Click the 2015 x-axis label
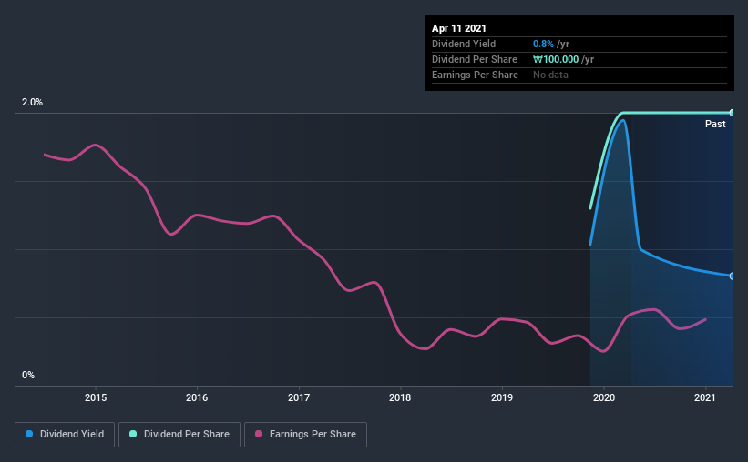The image size is (748, 462). [x=96, y=397]
